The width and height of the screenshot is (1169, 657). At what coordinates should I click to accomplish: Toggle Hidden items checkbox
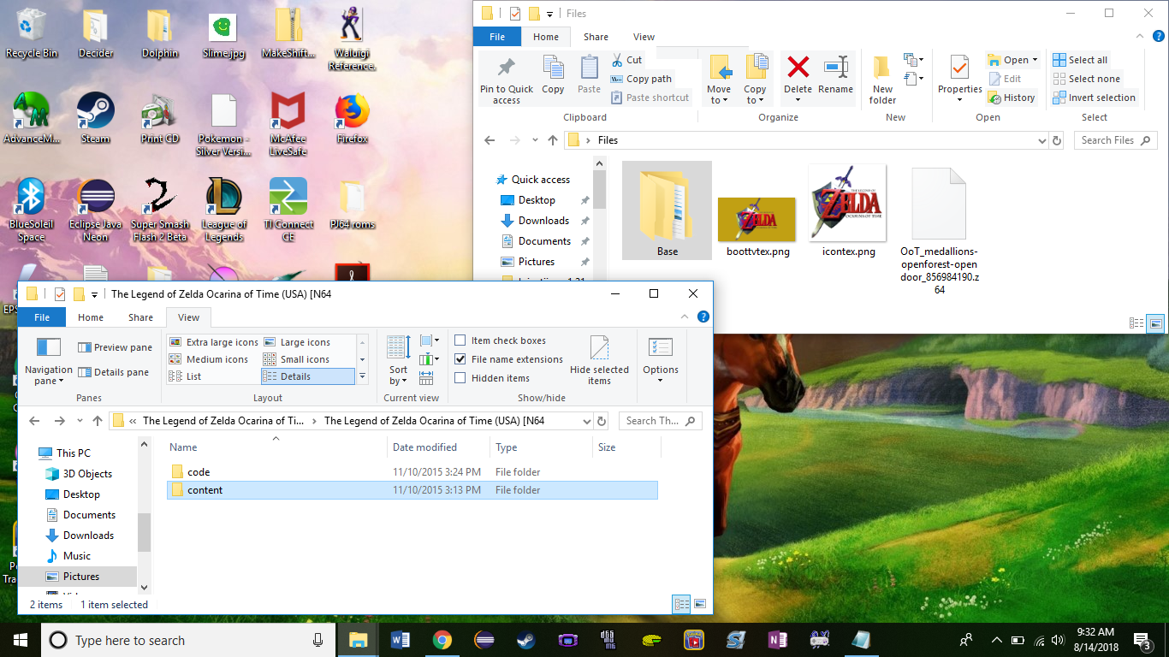tap(460, 378)
